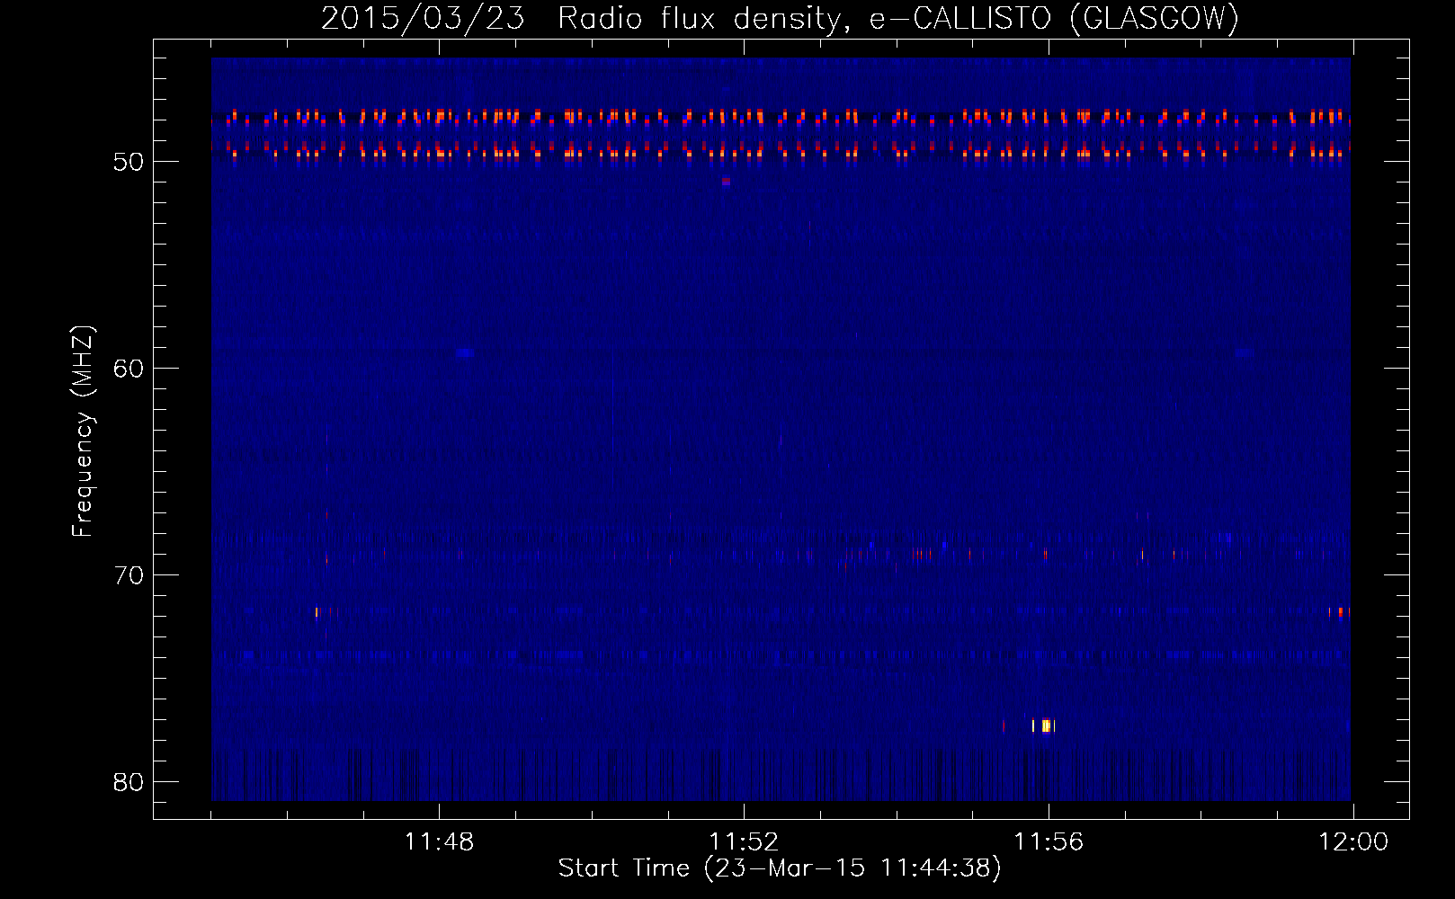
Task: Select the 'Frequency (MHZ)' y-axis label
Action: point(83,432)
